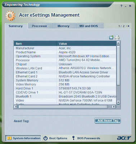Click the acer logo at bottom right
Screen dimensions: 136x144
pos(124,138)
